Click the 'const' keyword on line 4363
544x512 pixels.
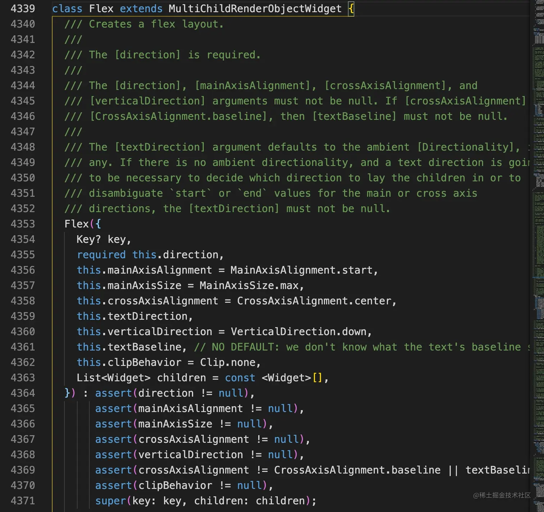coord(240,378)
